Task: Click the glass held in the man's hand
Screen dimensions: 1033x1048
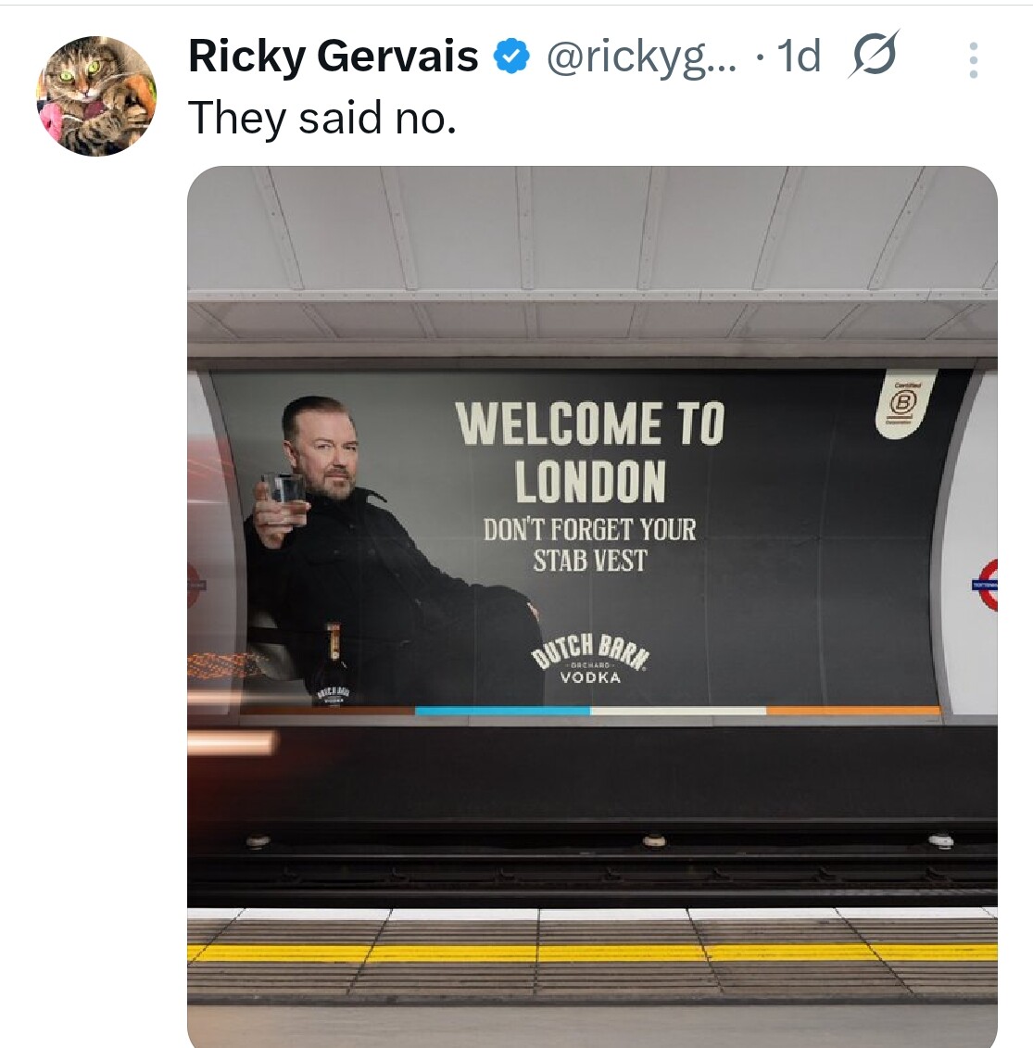Action: (284, 496)
